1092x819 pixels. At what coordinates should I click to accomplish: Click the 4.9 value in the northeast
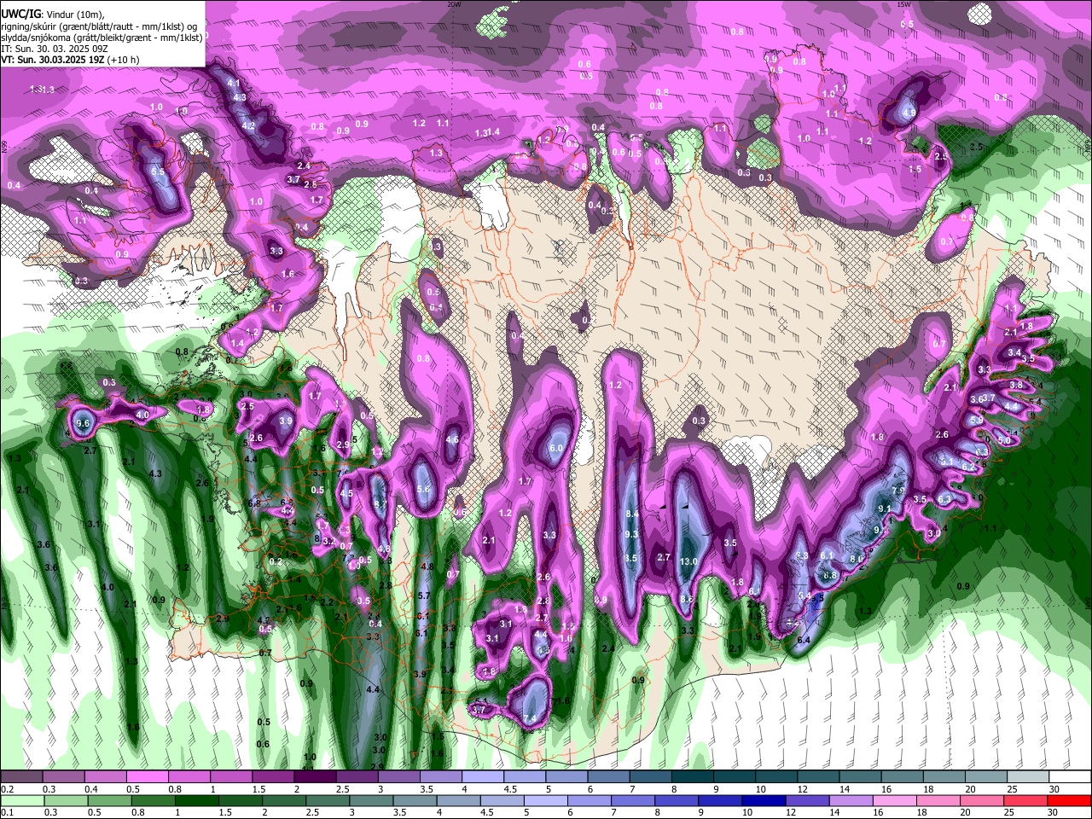point(909,113)
